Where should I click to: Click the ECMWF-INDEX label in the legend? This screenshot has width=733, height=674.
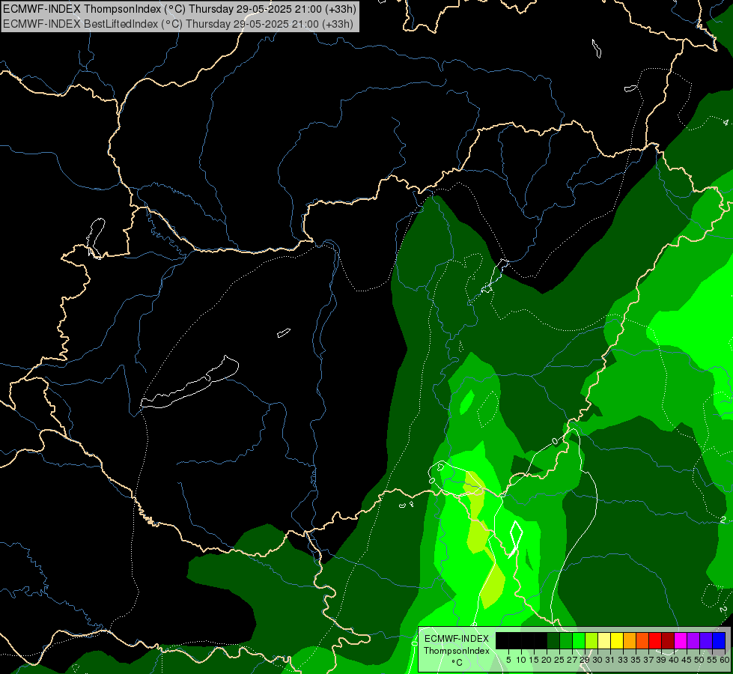[x=456, y=639]
